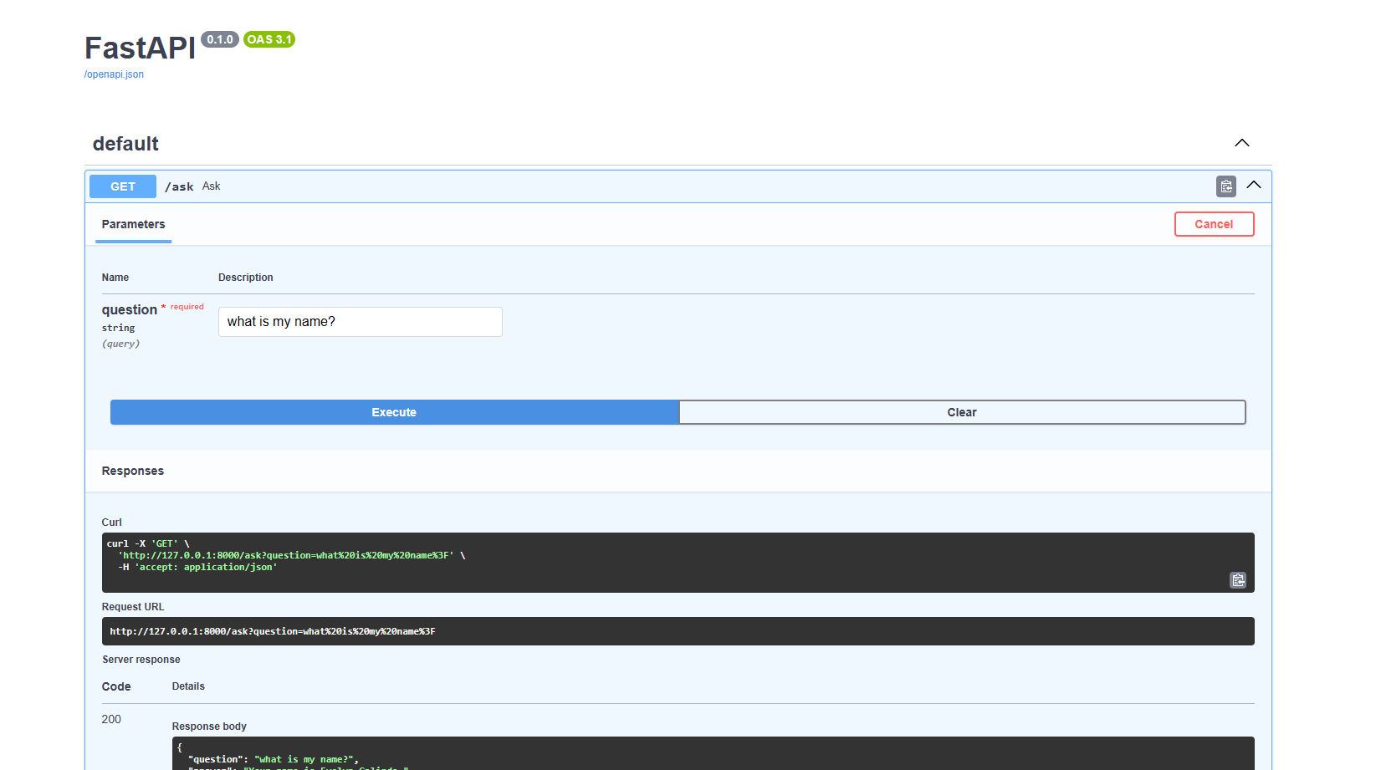The width and height of the screenshot is (1376, 770).
Task: Click the Execute button
Action: click(x=394, y=412)
